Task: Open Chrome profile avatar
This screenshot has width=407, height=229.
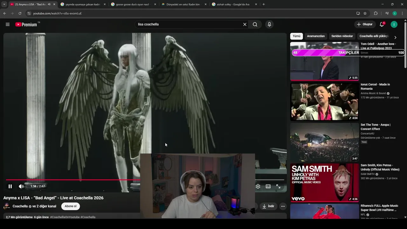Action: tap(395, 13)
